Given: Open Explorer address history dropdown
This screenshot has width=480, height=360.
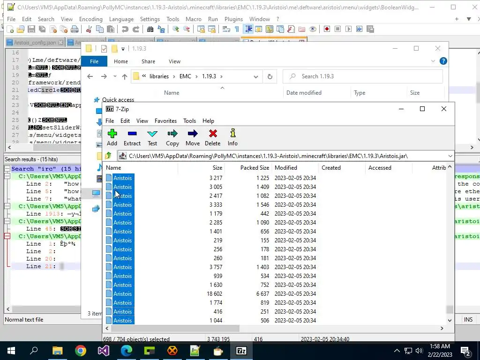Looking at the screenshot, I should pos(255,76).
